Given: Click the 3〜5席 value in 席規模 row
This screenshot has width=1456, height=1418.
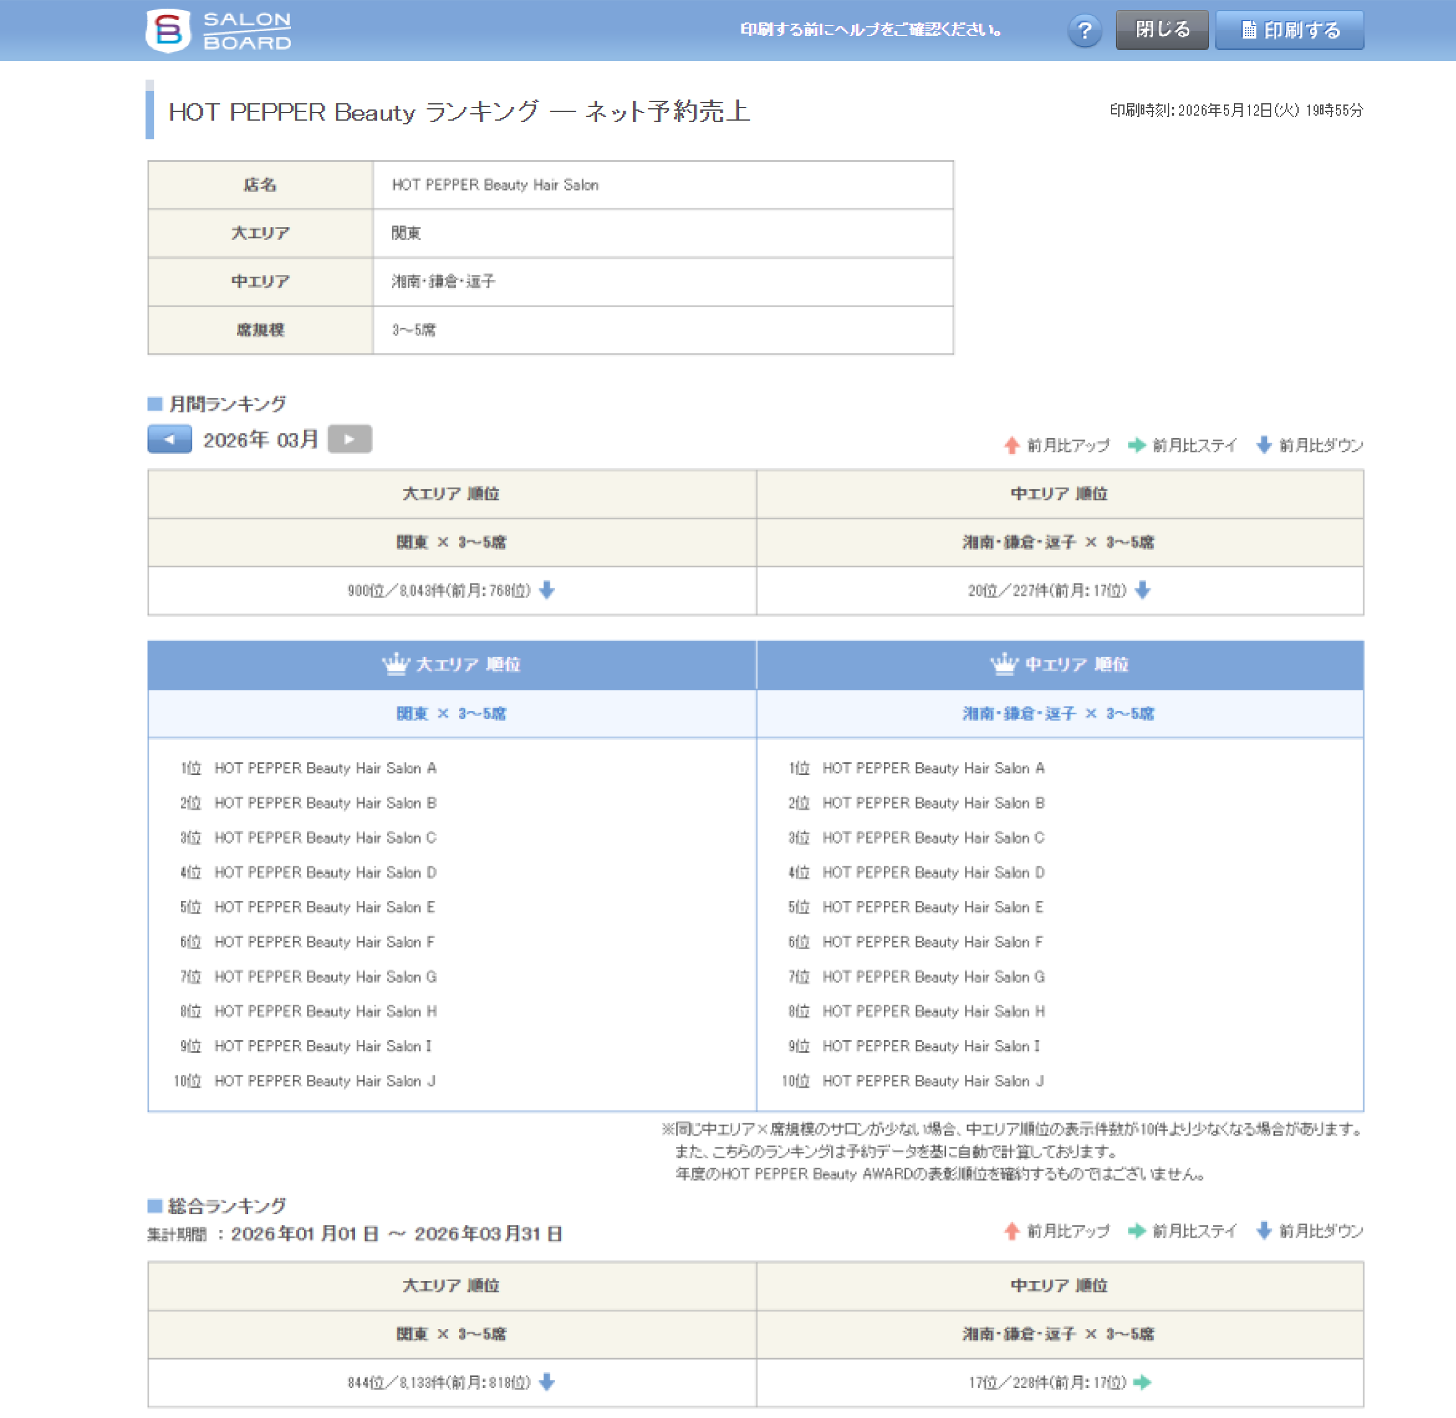Looking at the screenshot, I should pos(414,330).
